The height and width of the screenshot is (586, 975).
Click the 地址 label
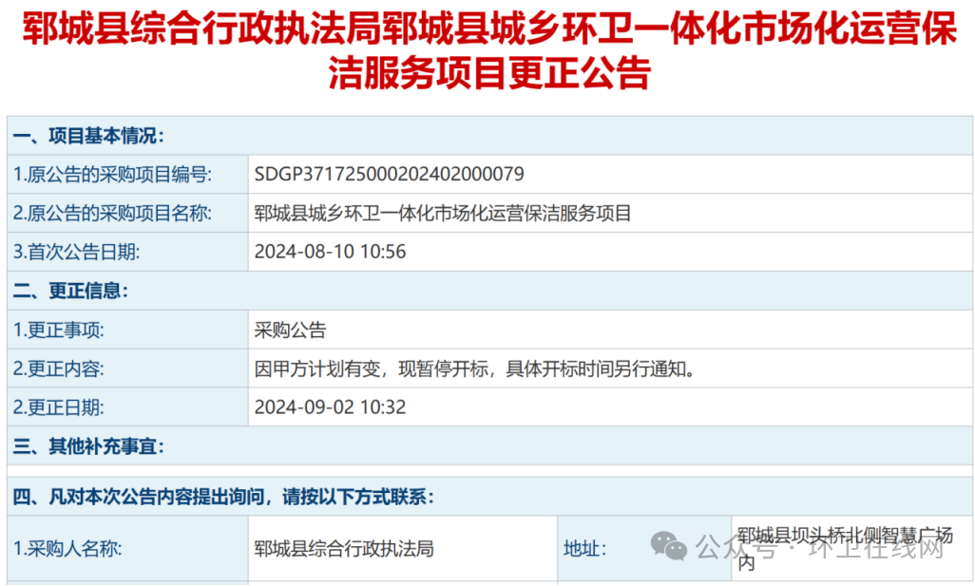[584, 548]
